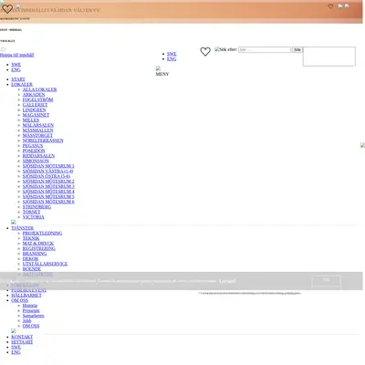
Task: Open the UTSTÄLLARSERVICE link
Action: pyautogui.click(x=45, y=264)
